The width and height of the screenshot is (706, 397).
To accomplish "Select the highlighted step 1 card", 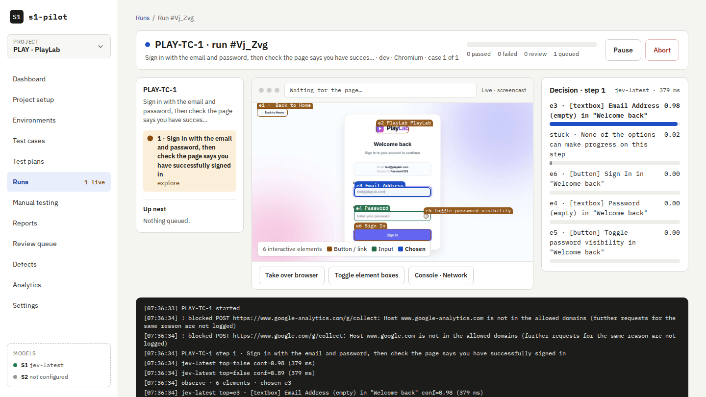I will click(x=190, y=161).
